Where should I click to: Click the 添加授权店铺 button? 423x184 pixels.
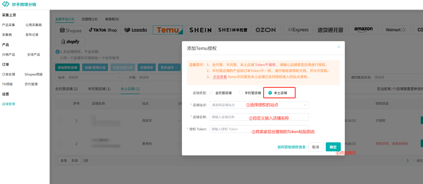pos(67,68)
